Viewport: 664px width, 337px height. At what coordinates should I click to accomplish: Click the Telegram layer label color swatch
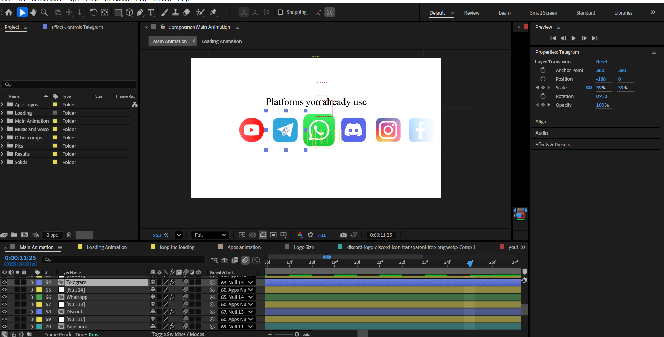point(39,282)
